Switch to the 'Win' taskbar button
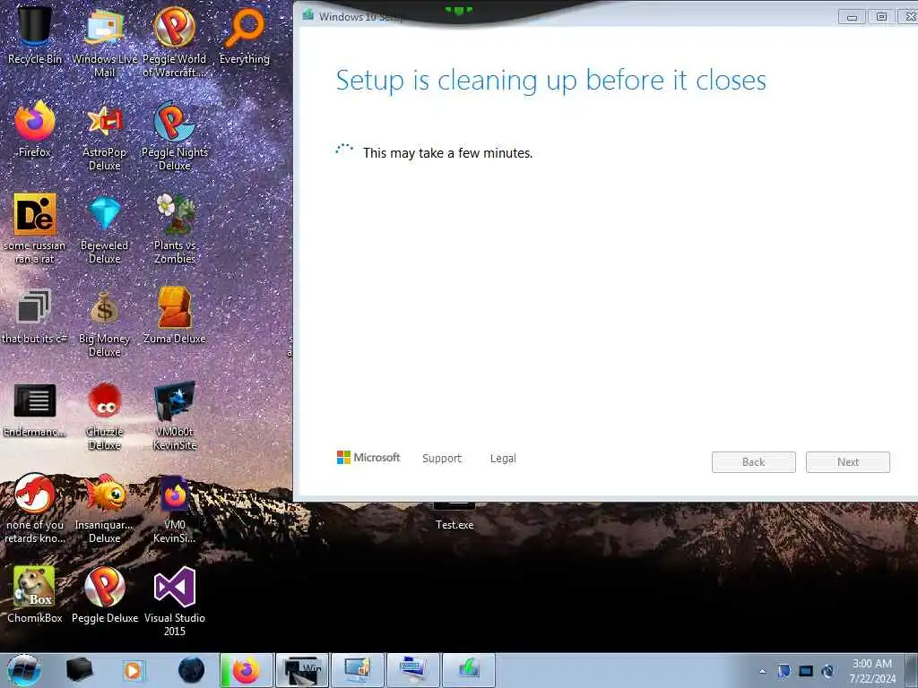This screenshot has height=688, width=918. click(x=302, y=670)
